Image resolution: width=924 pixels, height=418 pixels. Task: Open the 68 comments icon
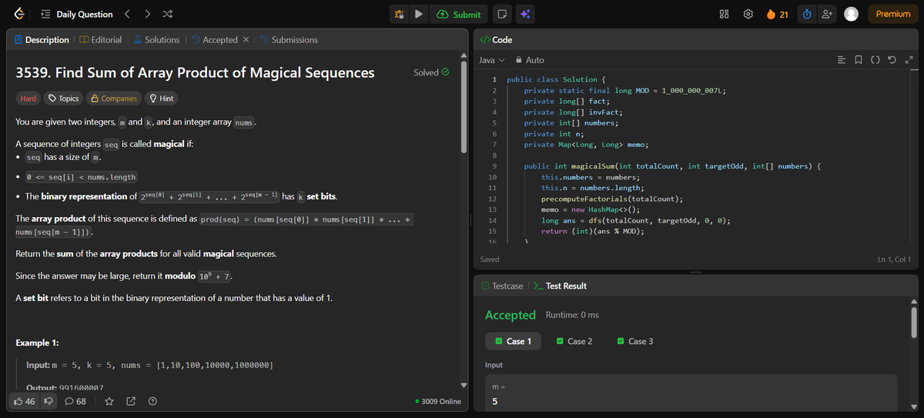(75, 401)
